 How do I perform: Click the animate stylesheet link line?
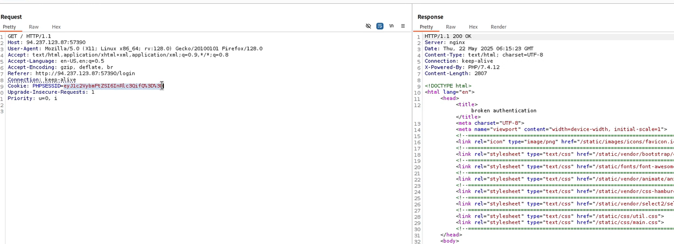coord(565,179)
